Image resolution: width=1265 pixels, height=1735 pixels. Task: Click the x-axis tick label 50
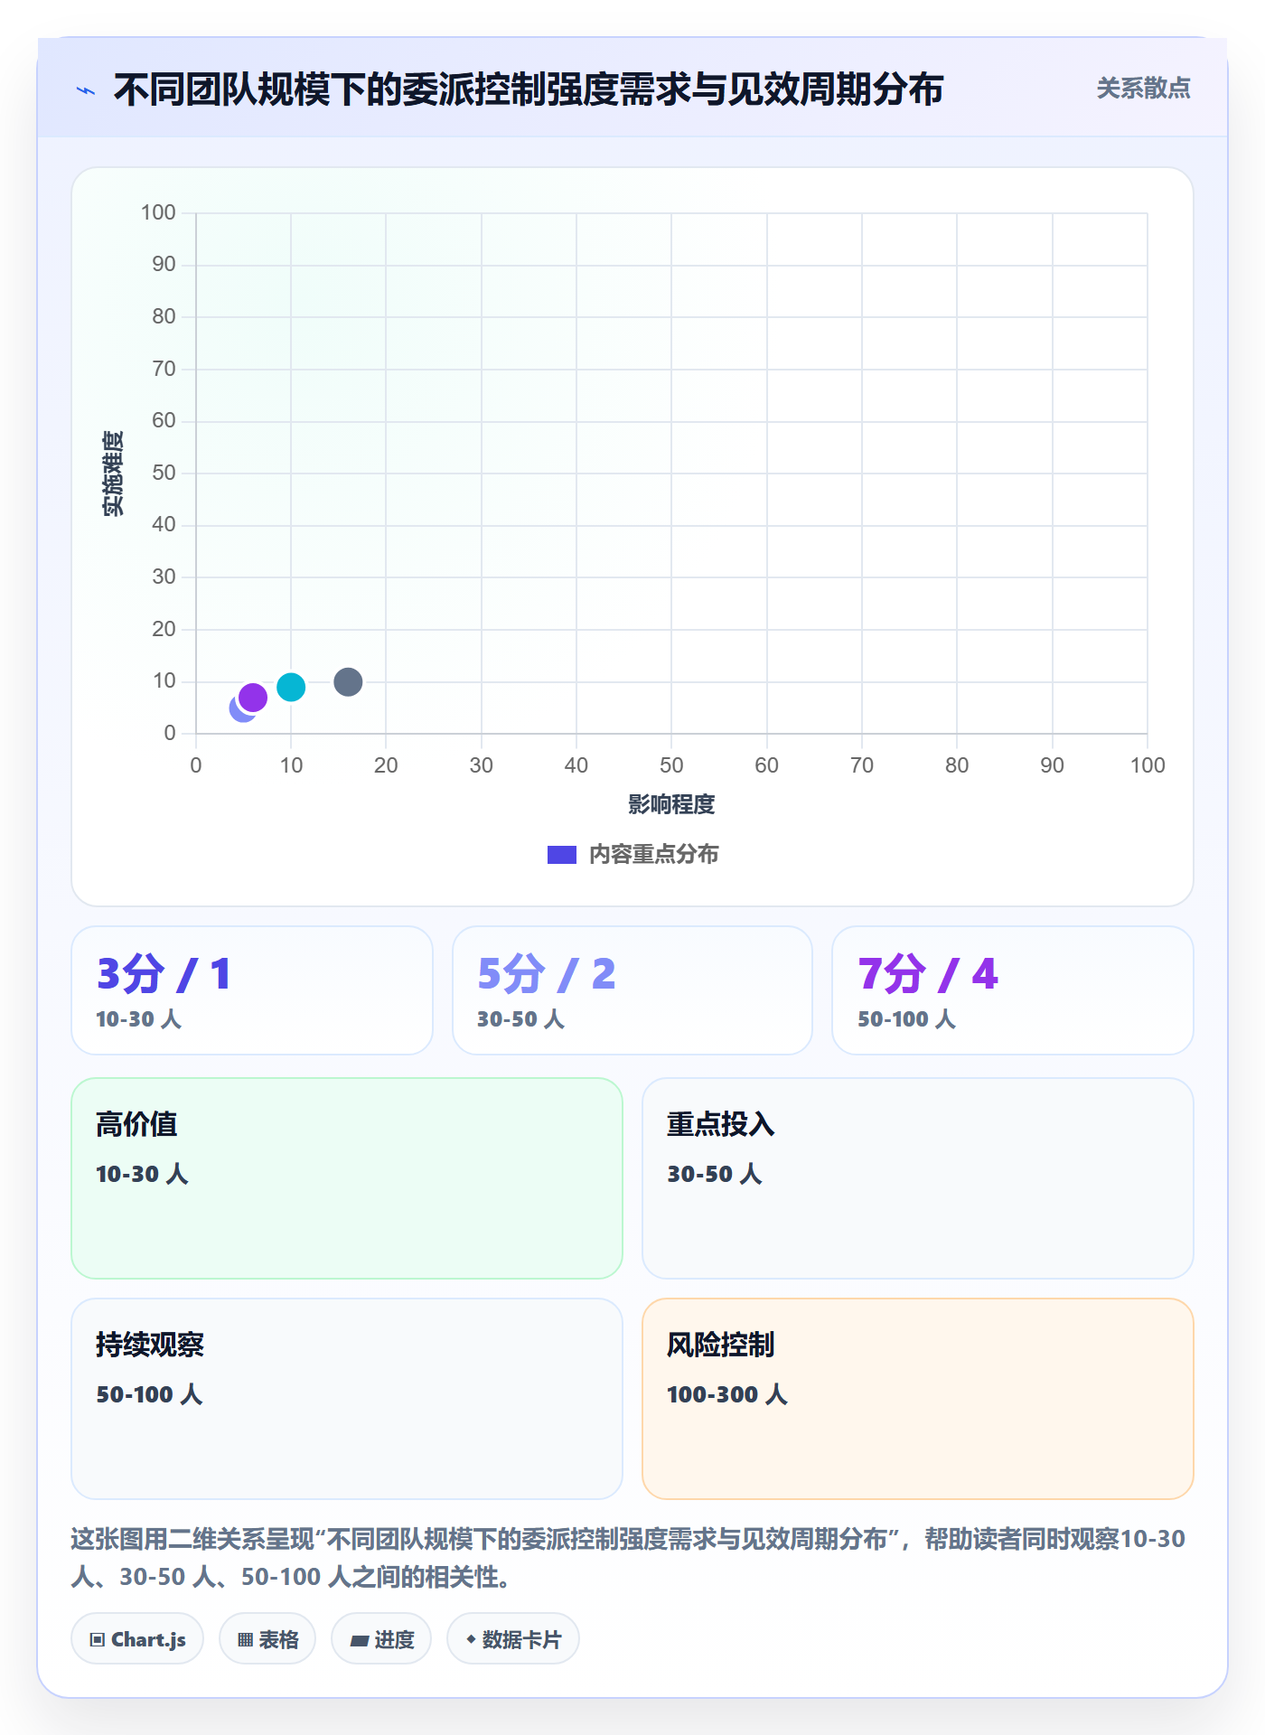coord(671,765)
